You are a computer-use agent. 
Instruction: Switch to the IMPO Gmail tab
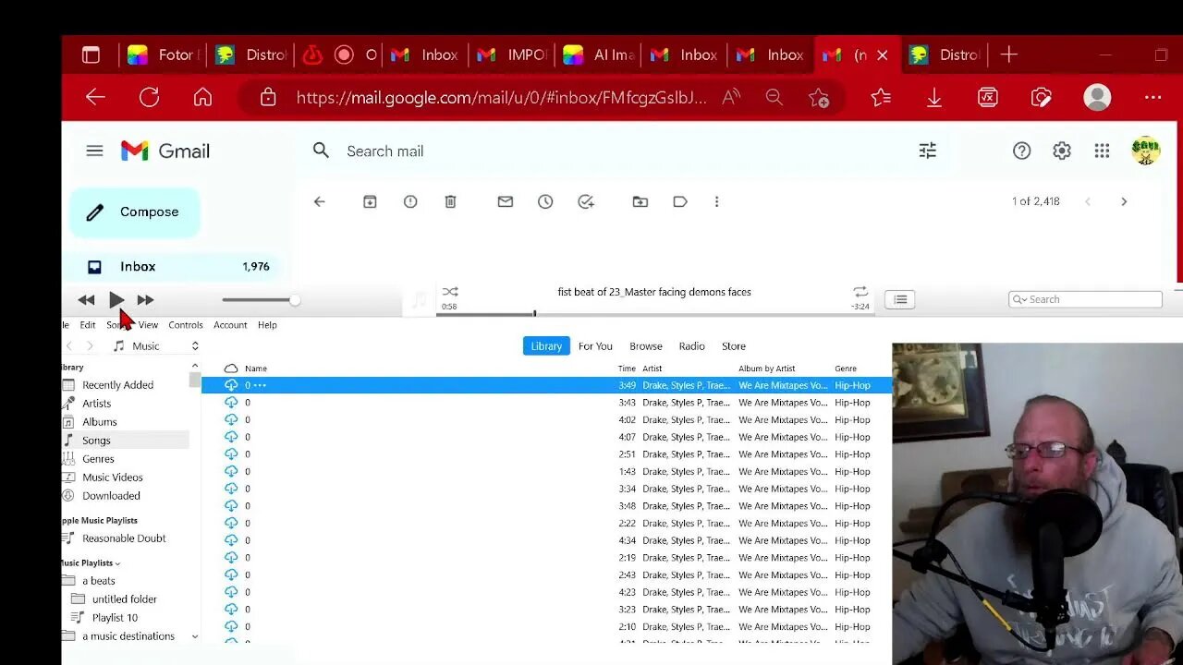512,54
